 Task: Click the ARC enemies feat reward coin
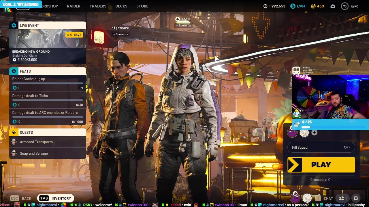[x=14, y=122]
